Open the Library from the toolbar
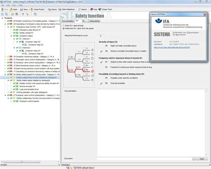211x169 pixels. [x=52, y=9]
